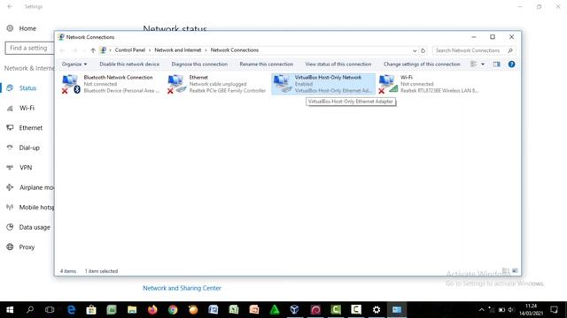Select the VirtualBox Host-Only Network adapter icon
Viewport: 567px width, 318px height.
click(x=282, y=84)
